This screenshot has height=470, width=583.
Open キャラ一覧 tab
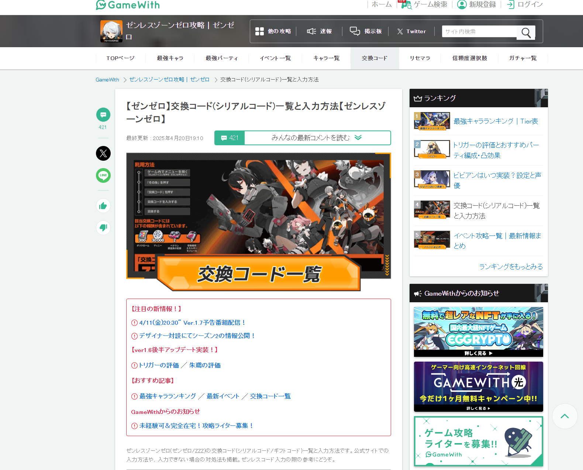tap(327, 58)
